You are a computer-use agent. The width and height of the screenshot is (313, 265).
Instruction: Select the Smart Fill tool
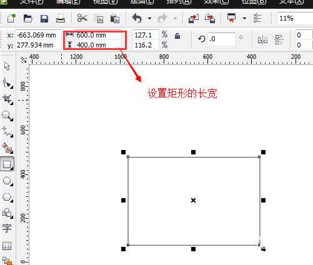(x=7, y=148)
